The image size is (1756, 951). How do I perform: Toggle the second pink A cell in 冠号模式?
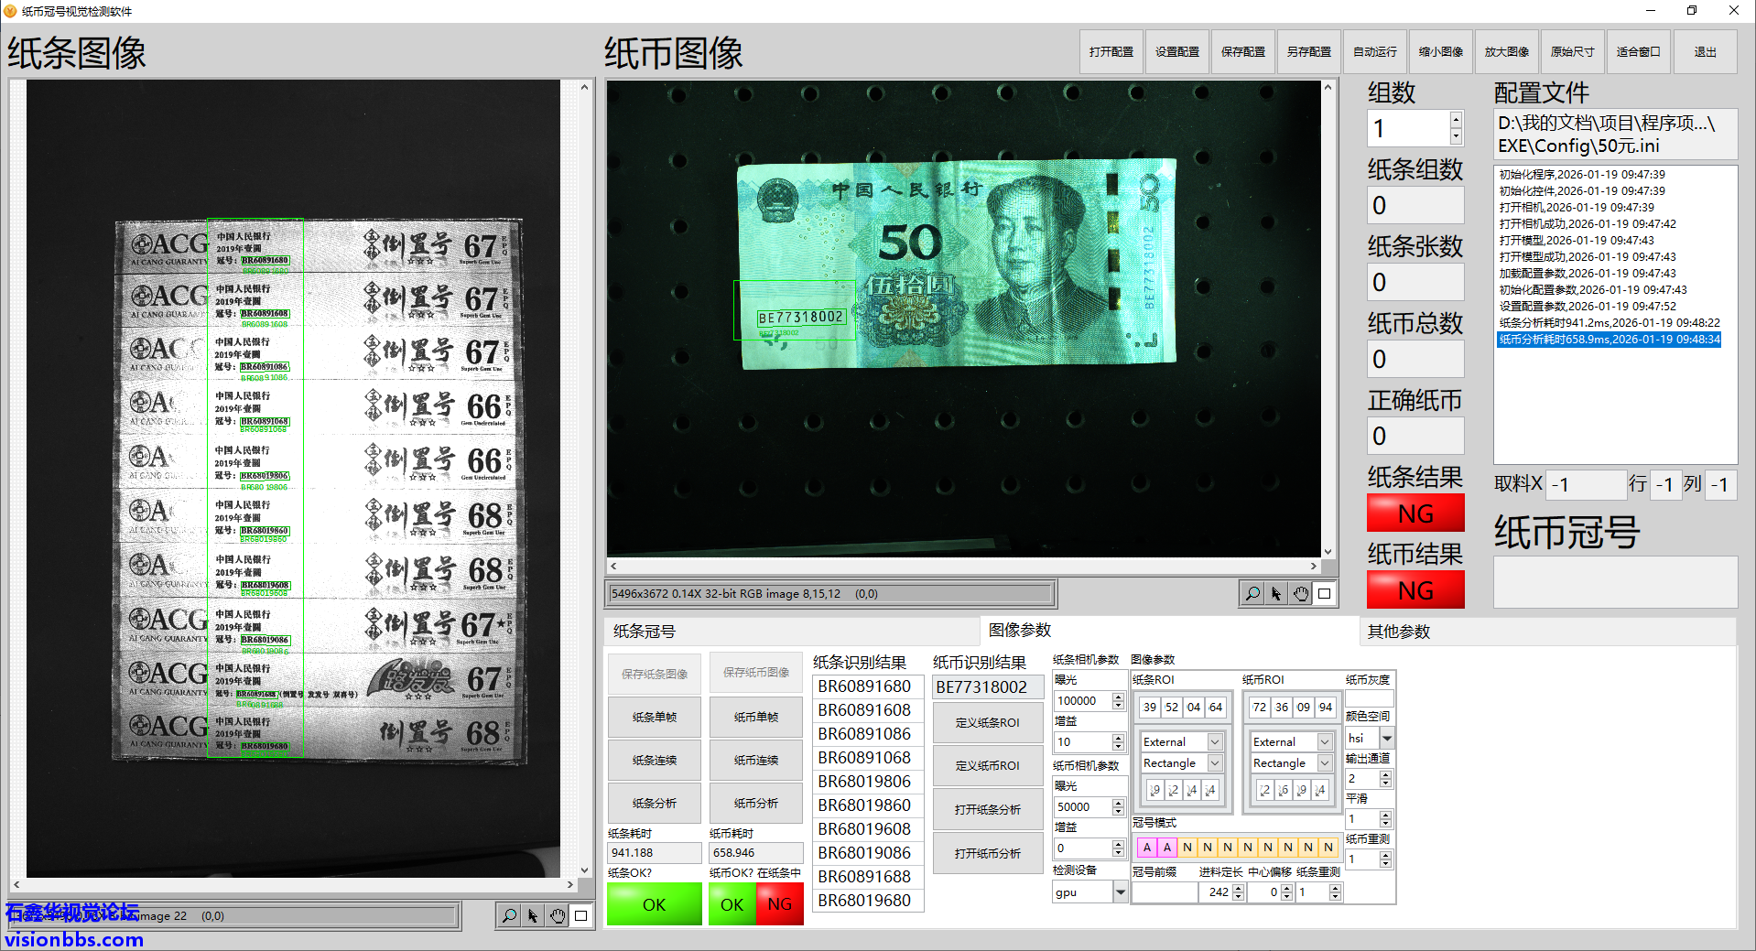[x=1166, y=848]
